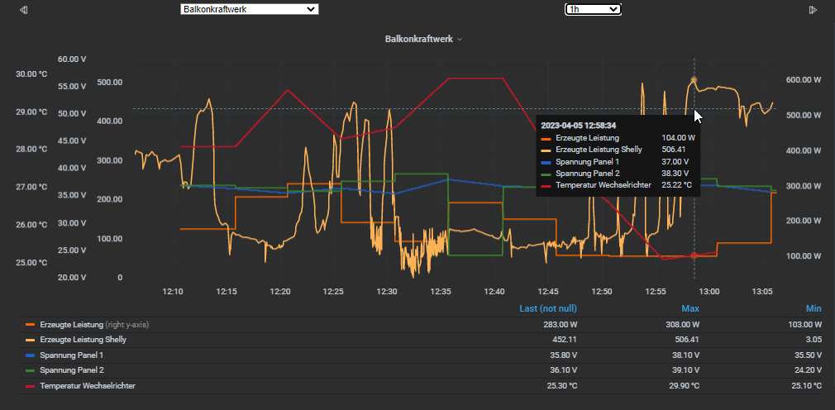Go to next time range with forward arrow

[x=813, y=10]
